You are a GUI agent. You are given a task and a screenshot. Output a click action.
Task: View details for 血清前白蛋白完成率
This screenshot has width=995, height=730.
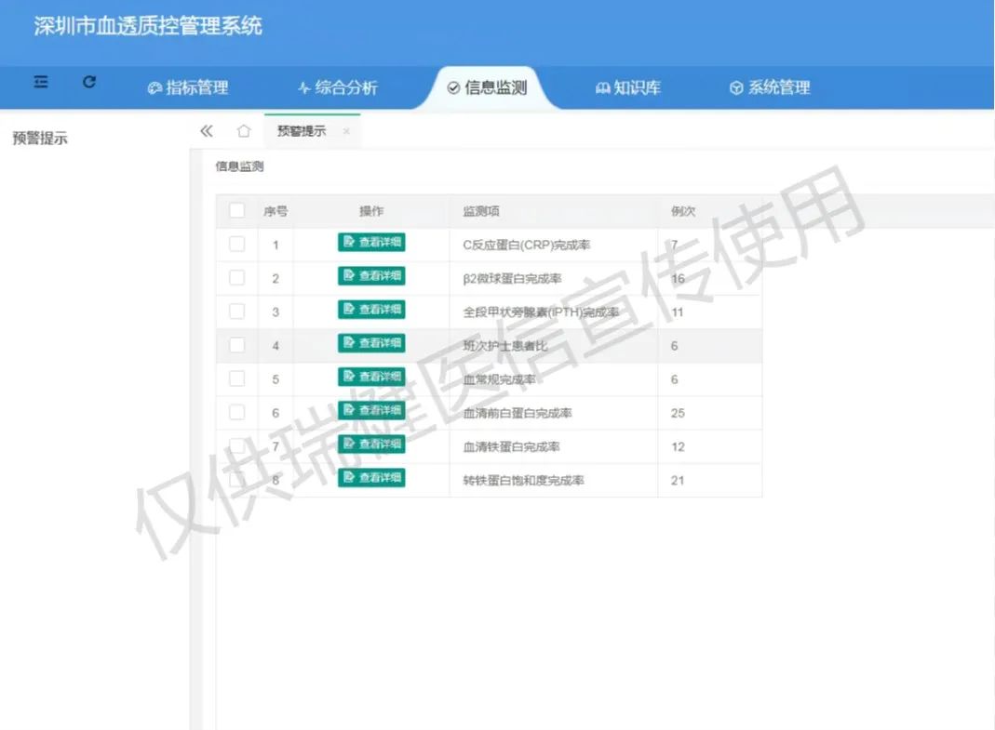point(371,410)
